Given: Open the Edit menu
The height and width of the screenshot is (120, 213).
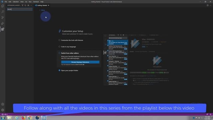Looking at the screenshot, I should (10, 2).
